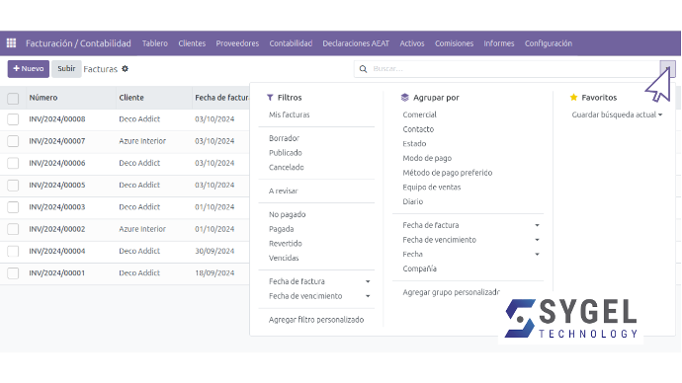Click the Favoritos star icon
The image size is (682, 383).
coord(573,98)
